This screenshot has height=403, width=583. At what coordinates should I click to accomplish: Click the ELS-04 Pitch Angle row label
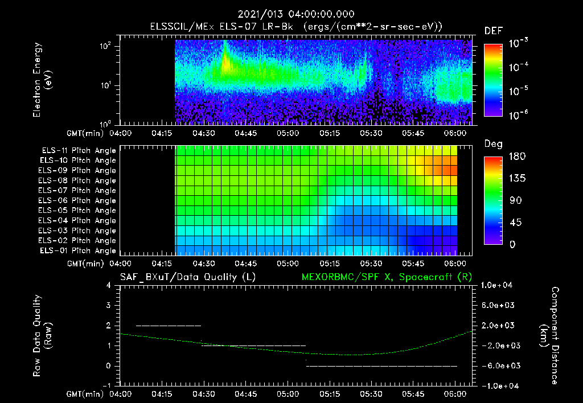77,221
